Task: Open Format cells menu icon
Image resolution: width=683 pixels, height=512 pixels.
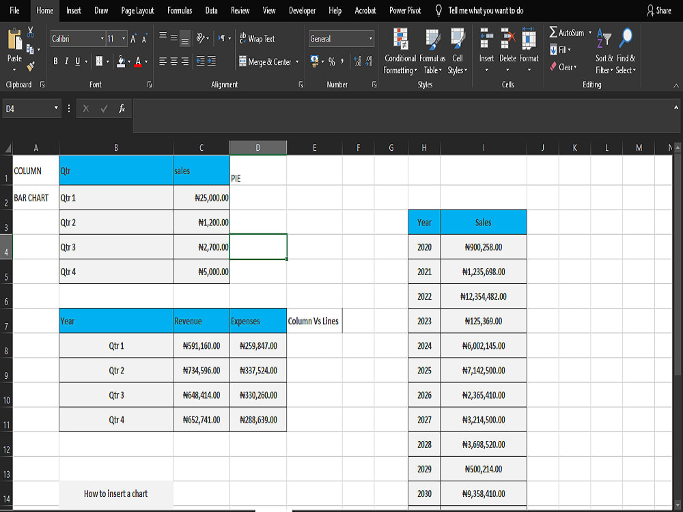Action: point(529,38)
